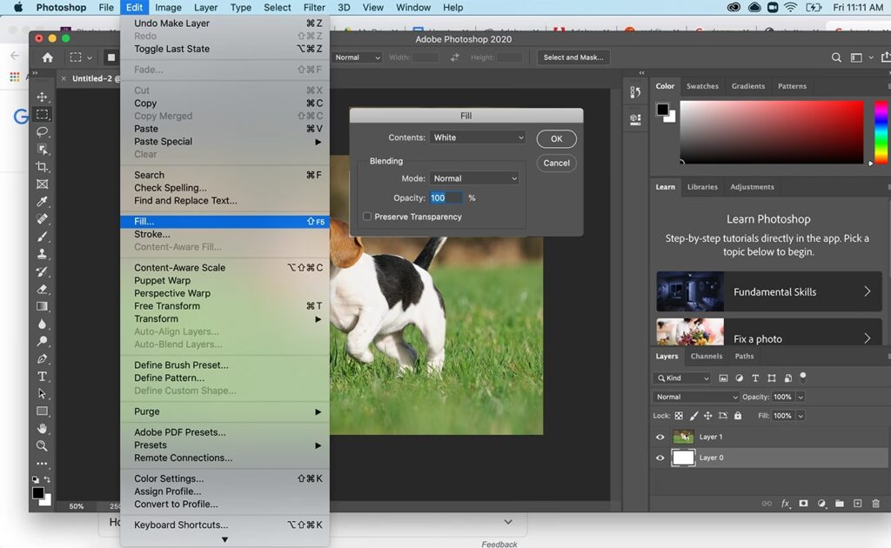Click OK in the Fill dialog
This screenshot has height=548, width=891.
pos(556,139)
